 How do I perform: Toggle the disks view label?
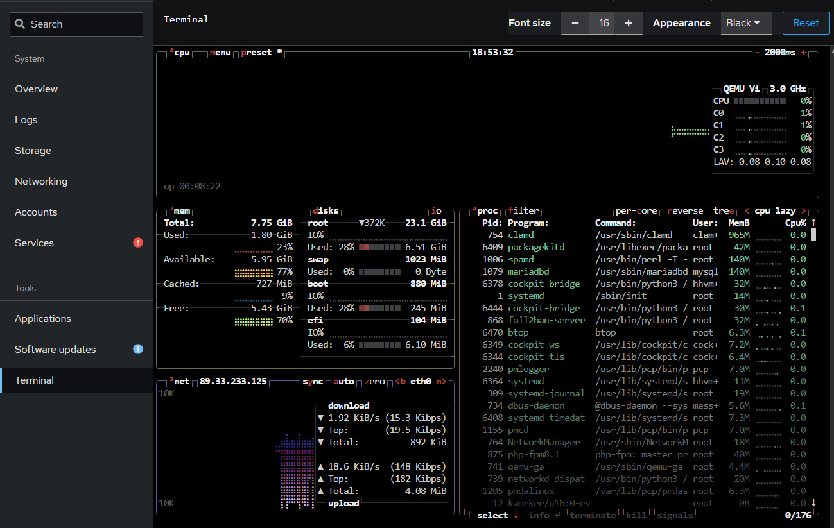pyautogui.click(x=326, y=211)
